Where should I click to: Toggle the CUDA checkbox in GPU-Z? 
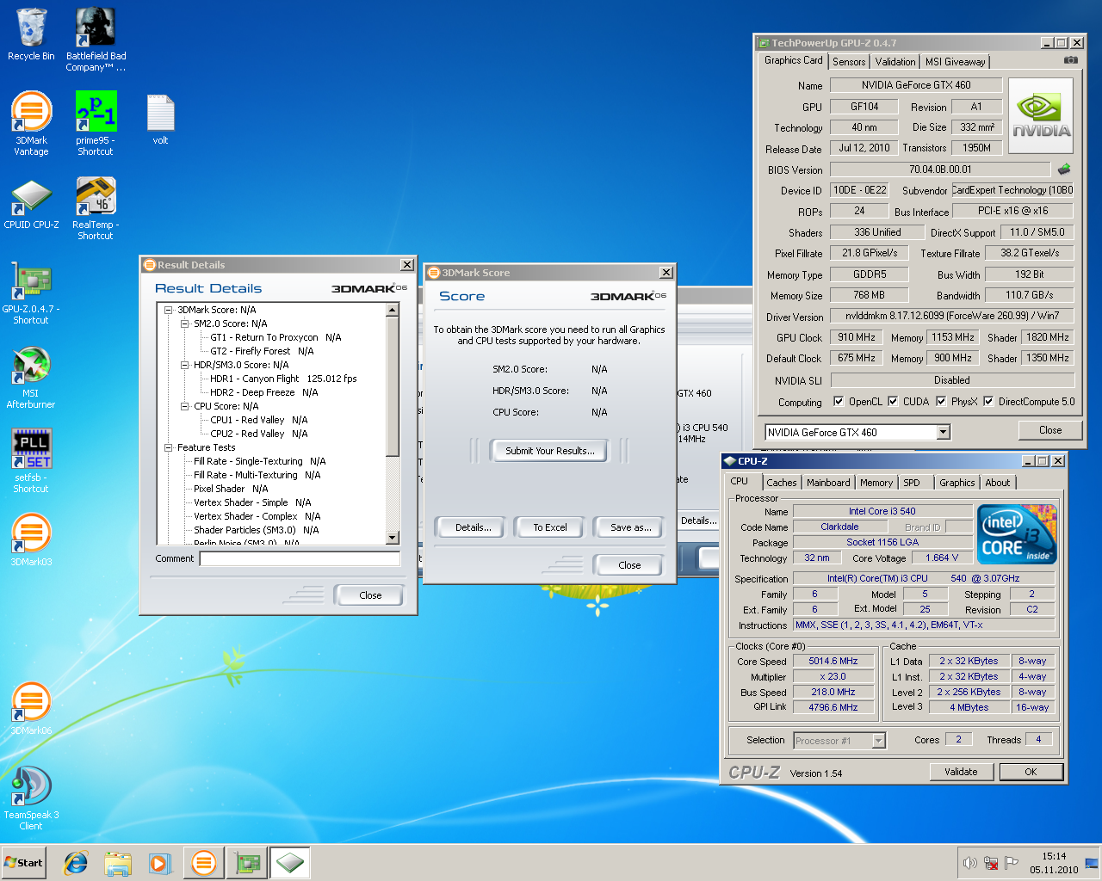coord(893,401)
